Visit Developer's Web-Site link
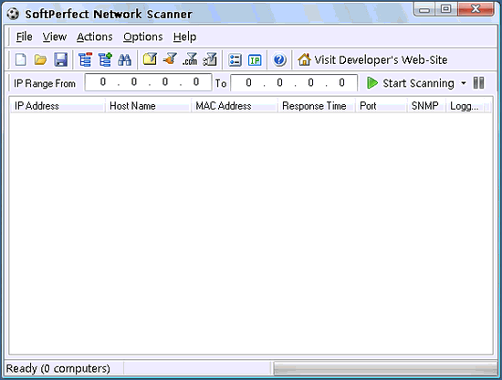The height and width of the screenshot is (380, 502). 372,60
